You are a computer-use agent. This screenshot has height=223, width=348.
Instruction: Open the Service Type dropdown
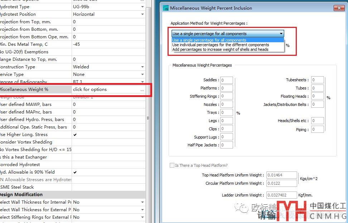tap(142, 74)
